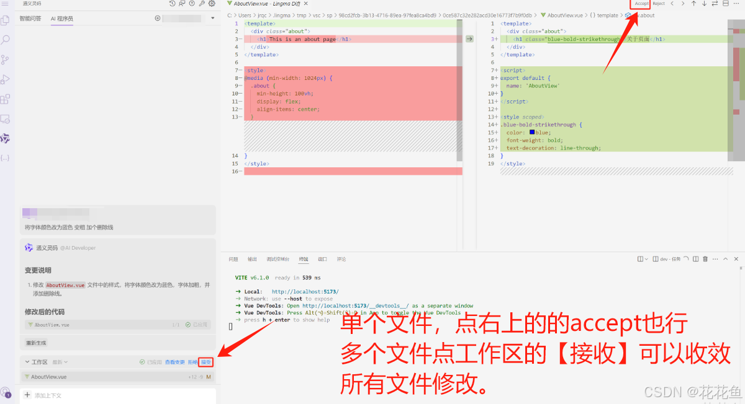Open the hamburger menu icon

click(x=5, y=4)
